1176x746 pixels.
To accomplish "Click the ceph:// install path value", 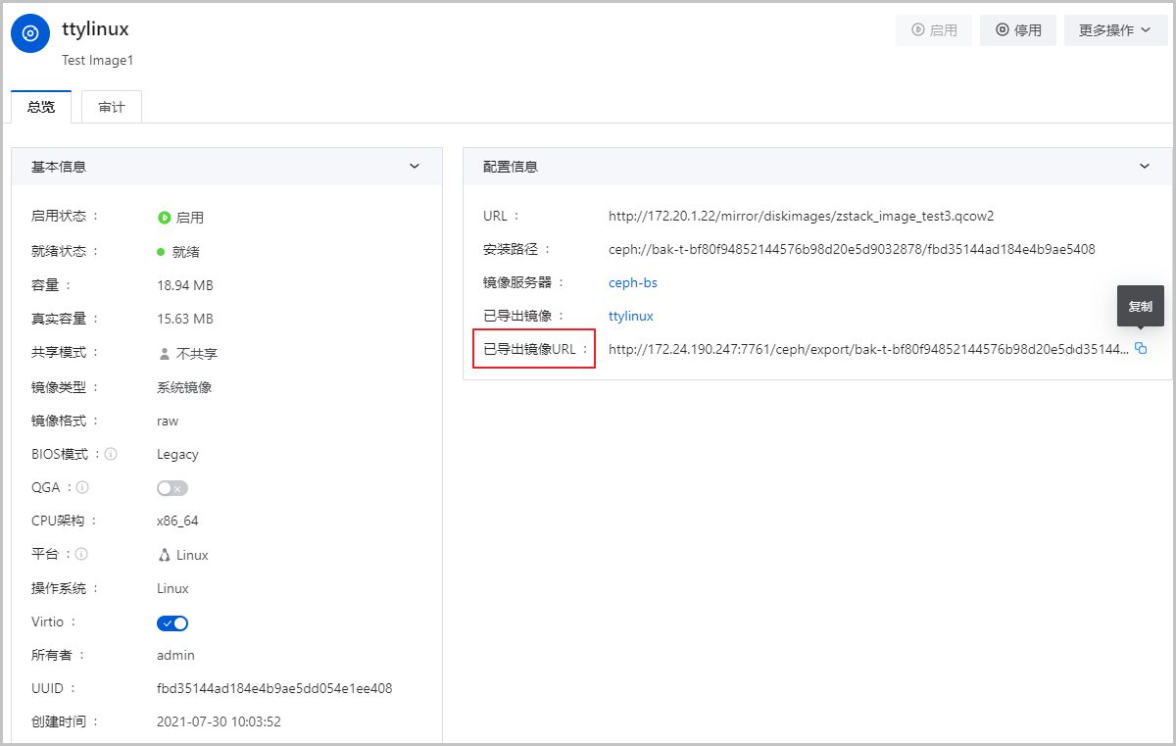I will tap(852, 249).
